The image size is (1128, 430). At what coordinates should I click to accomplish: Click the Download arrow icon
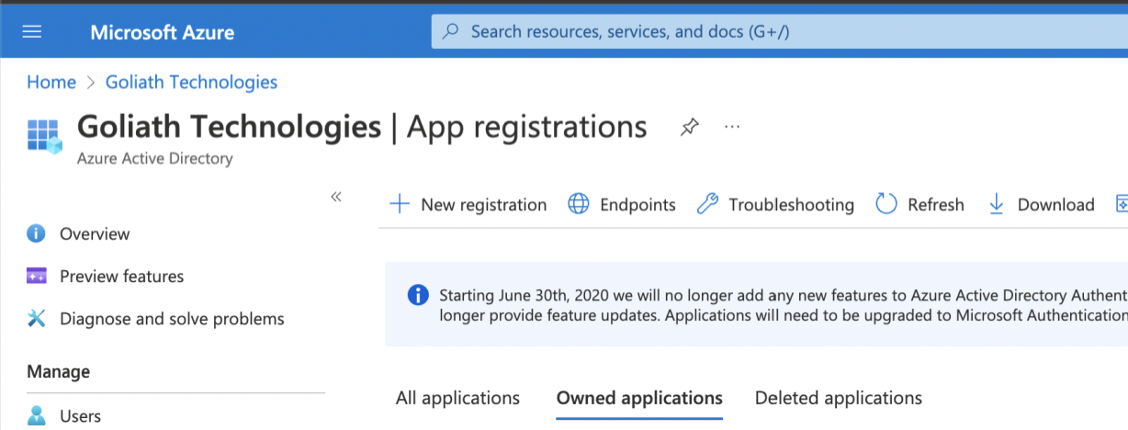coord(997,204)
